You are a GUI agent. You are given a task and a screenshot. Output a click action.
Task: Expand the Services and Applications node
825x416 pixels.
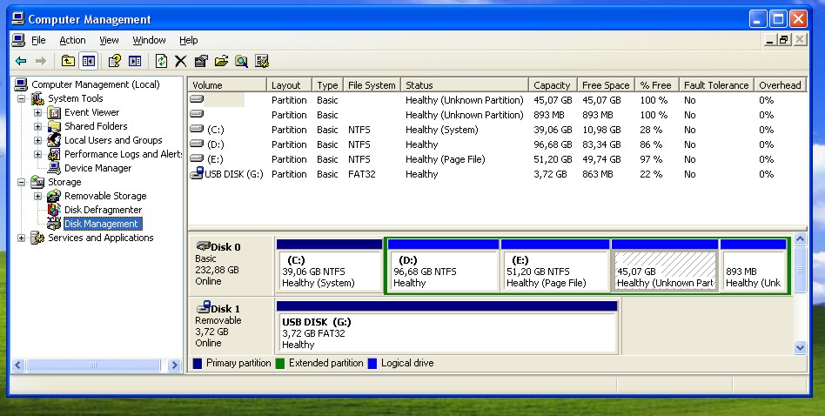pyautogui.click(x=21, y=238)
